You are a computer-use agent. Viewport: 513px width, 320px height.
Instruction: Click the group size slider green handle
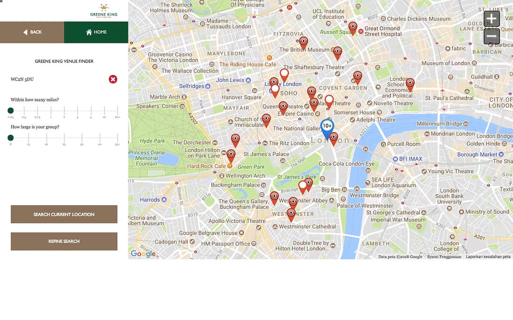coord(10,138)
